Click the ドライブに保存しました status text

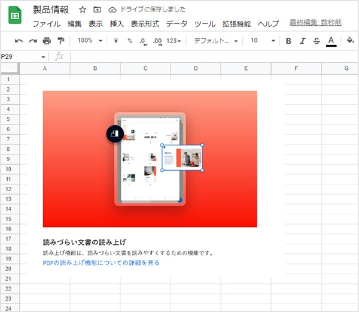tap(153, 10)
